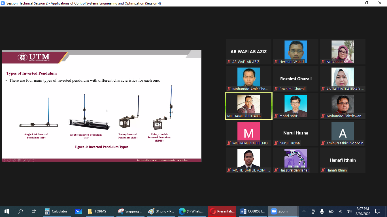Open more slideshow options ellipsis
387x217 pixels.
pyautogui.click(x=33, y=160)
